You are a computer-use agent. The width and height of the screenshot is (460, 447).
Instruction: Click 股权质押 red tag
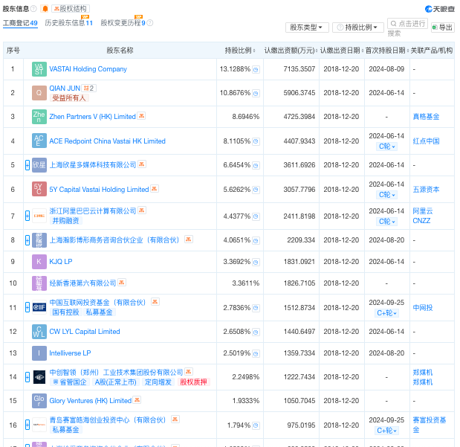[193, 382]
